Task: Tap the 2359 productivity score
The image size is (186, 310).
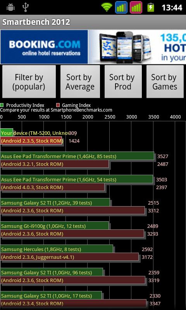Action: tap(154, 273)
